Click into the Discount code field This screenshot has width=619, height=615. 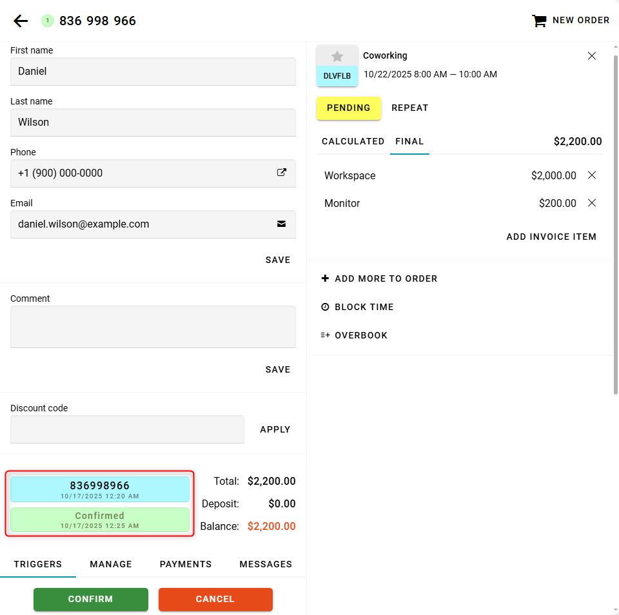[x=127, y=429]
